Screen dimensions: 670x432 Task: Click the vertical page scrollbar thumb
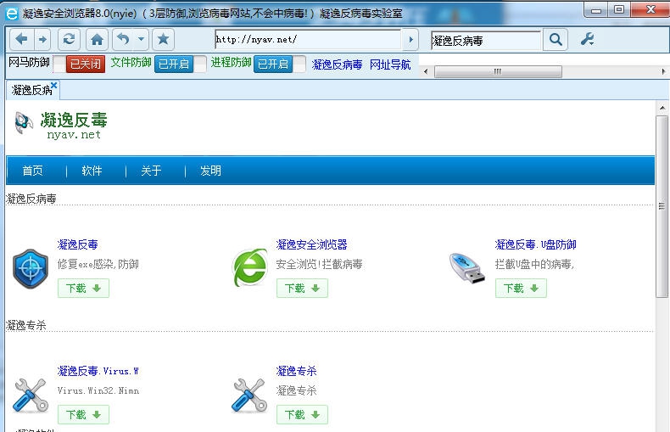coord(662,206)
